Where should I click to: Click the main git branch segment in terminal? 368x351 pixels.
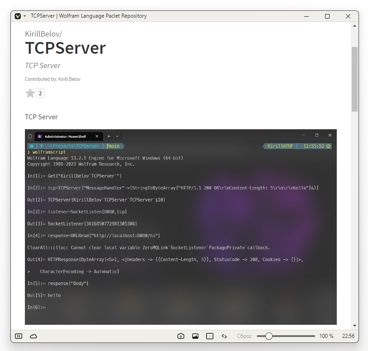[x=113, y=146]
